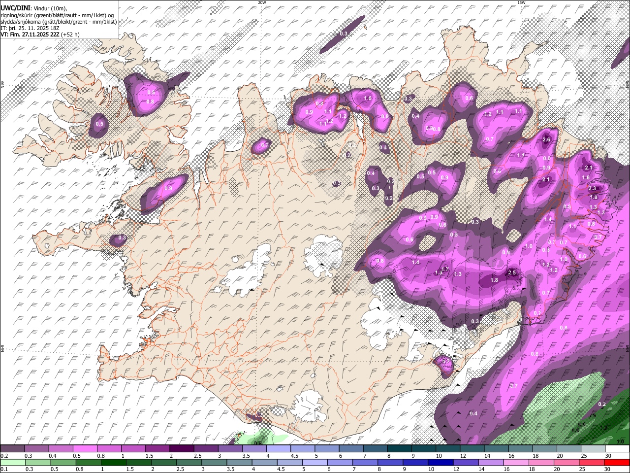Pick the snow scale swatch between 1 and 1.5

coord(133,449)
